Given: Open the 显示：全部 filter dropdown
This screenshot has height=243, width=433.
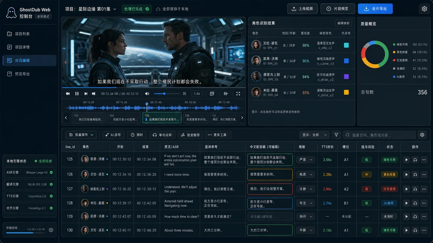Looking at the screenshot, I should tap(315, 135).
